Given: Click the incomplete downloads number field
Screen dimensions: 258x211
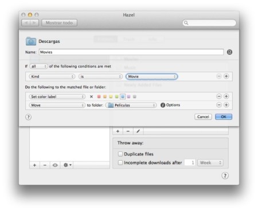Looking at the screenshot, I should point(190,163).
